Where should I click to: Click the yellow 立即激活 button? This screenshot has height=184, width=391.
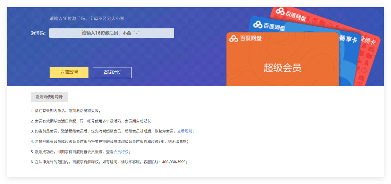(x=69, y=73)
